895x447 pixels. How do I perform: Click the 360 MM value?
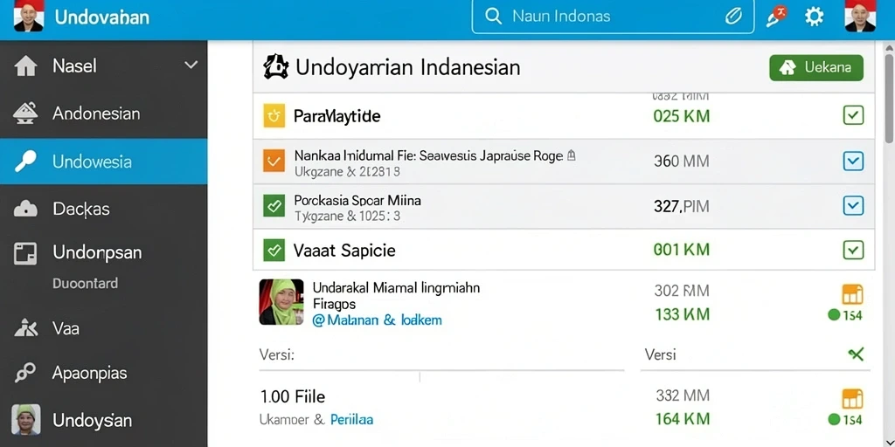(x=682, y=162)
